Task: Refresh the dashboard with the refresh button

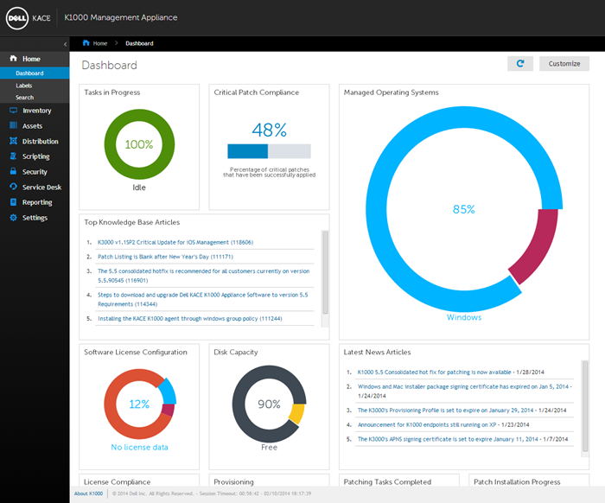Action: (x=520, y=64)
